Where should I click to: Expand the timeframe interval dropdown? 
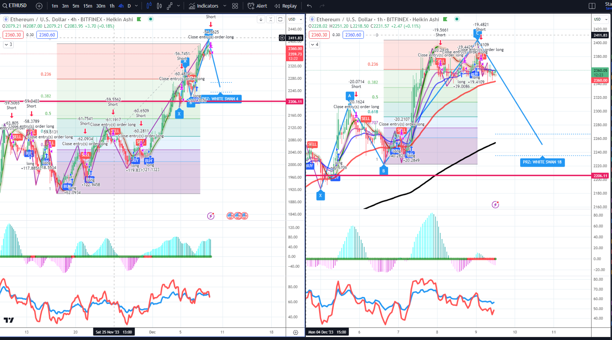tap(137, 6)
